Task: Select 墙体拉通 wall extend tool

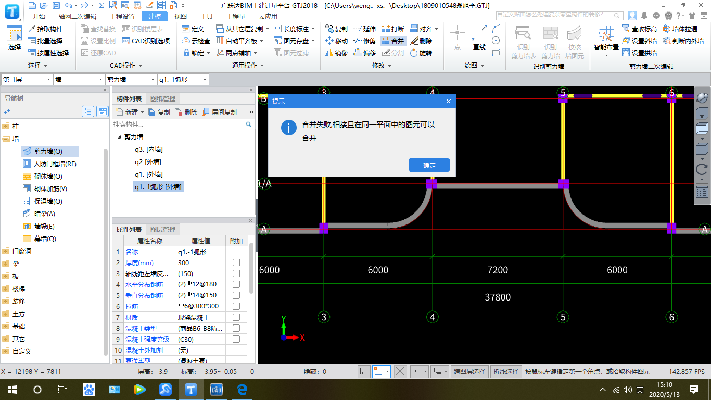Action: click(680, 29)
